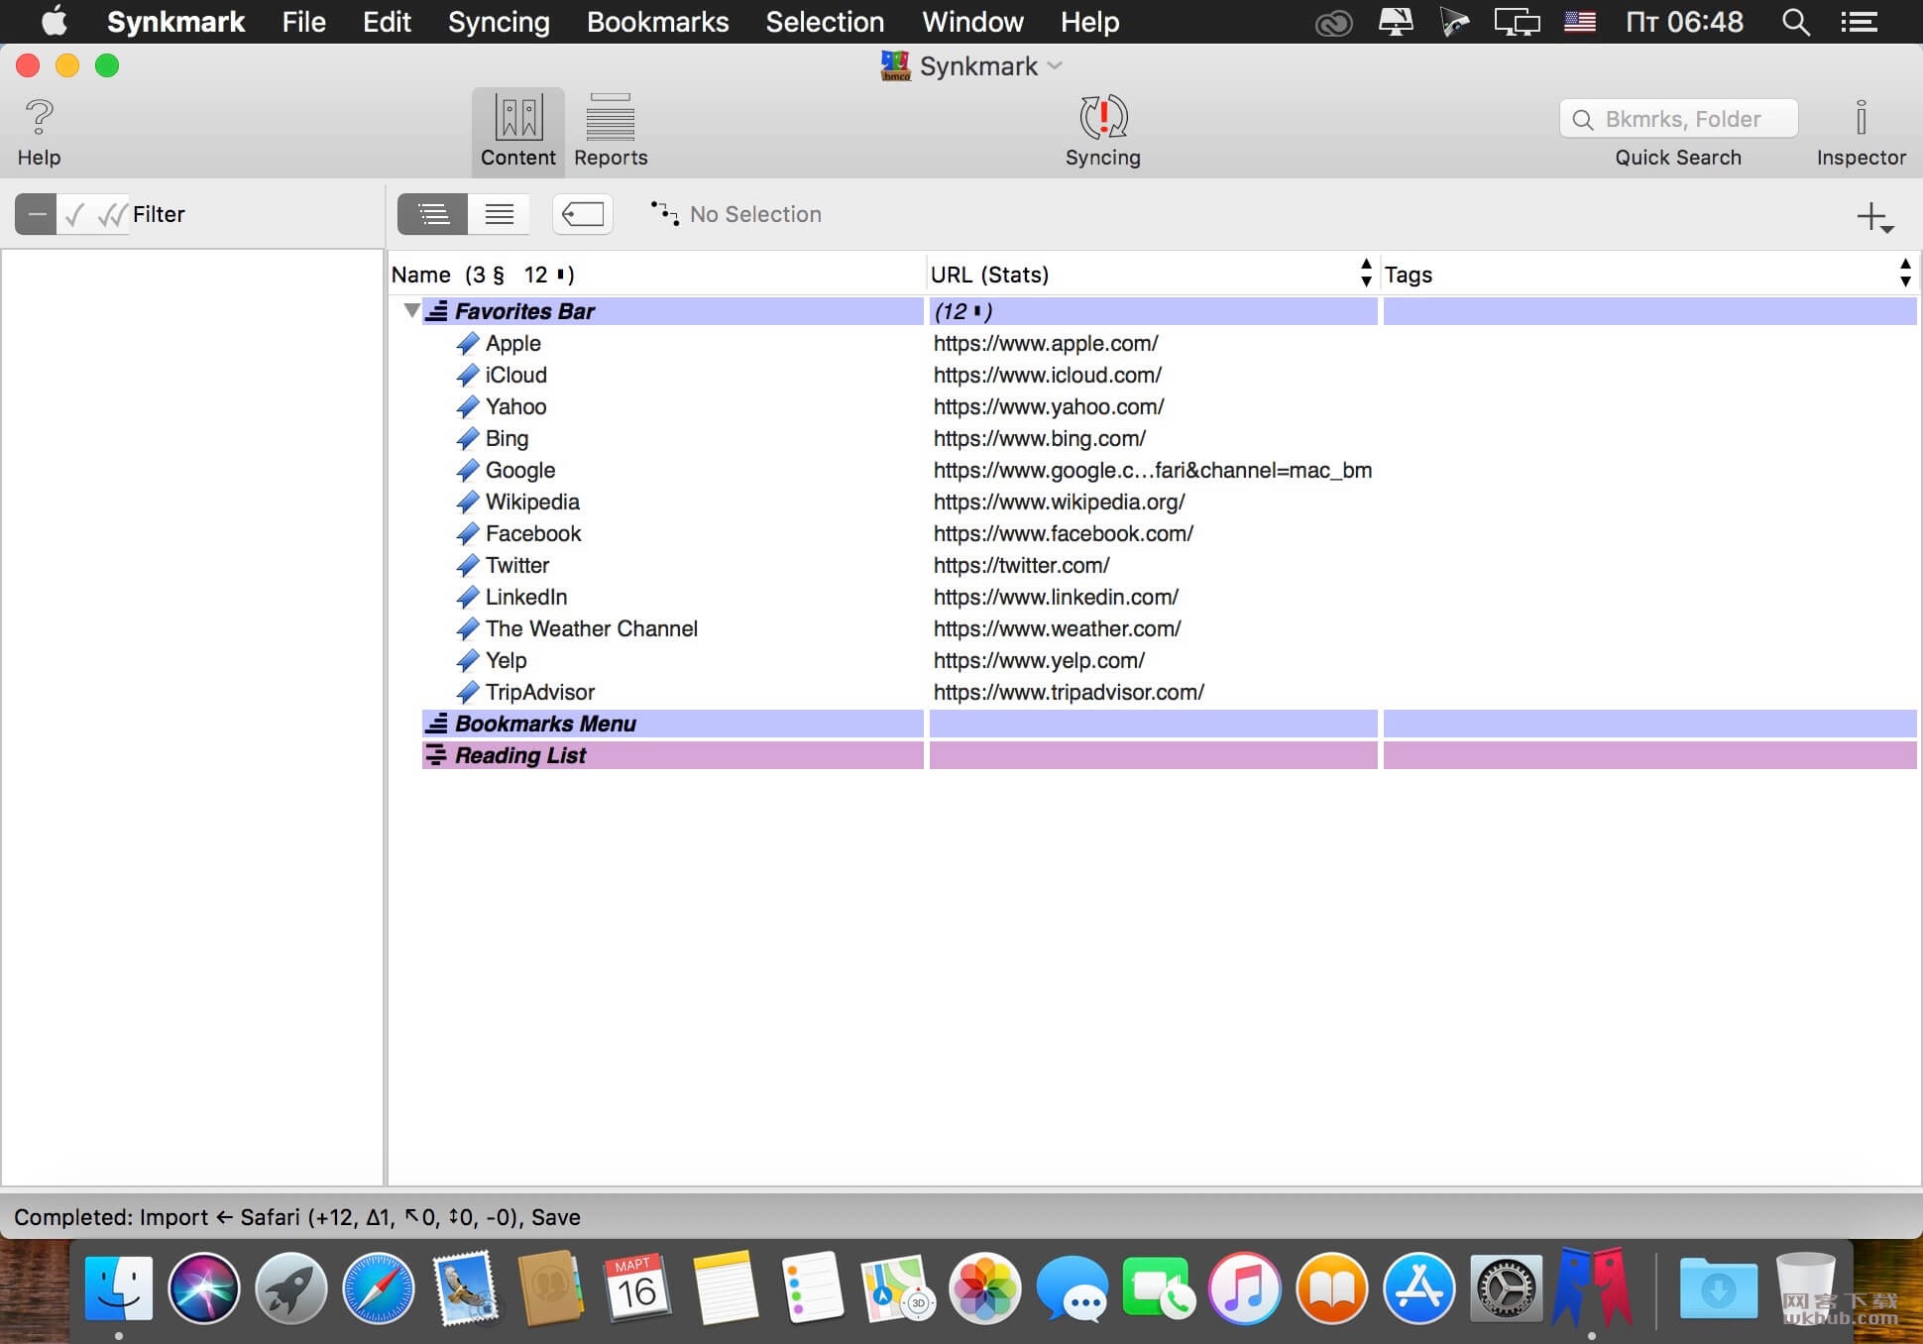This screenshot has width=1923, height=1344.
Task: Open the Selection menu
Action: [825, 22]
